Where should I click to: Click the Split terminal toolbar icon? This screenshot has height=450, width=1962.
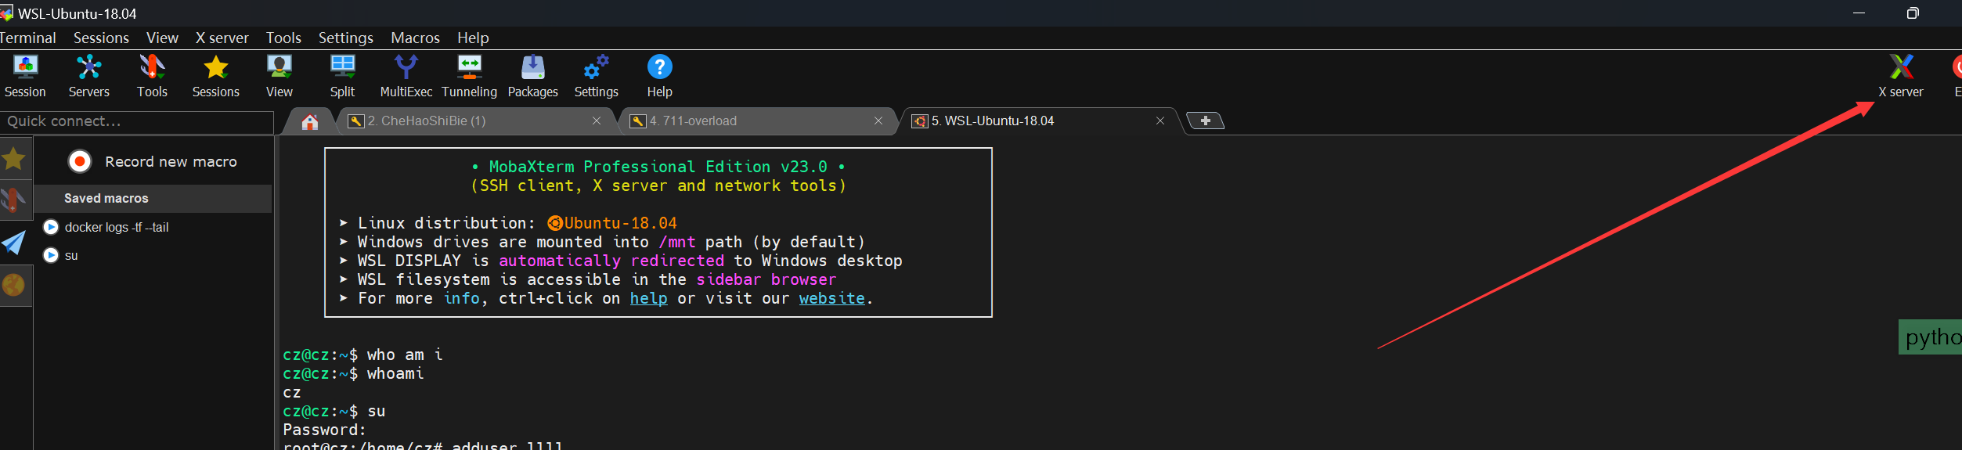tap(342, 76)
